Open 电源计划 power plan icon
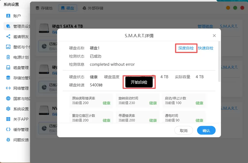The image size is (248, 163). click(8, 57)
